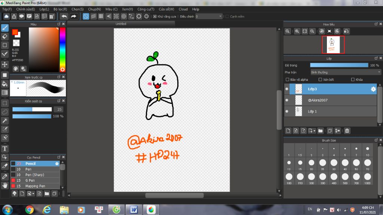Click the navigator preview thumbnail

[333, 44]
